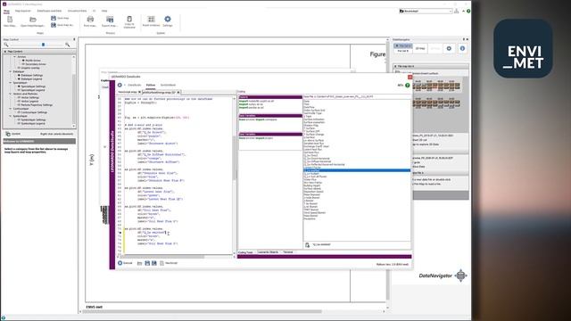Click the DataNavigator logo icon

pyautogui.click(x=460, y=276)
